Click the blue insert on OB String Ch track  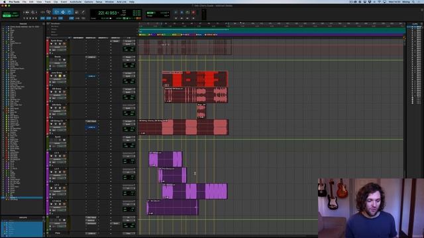tap(91, 127)
